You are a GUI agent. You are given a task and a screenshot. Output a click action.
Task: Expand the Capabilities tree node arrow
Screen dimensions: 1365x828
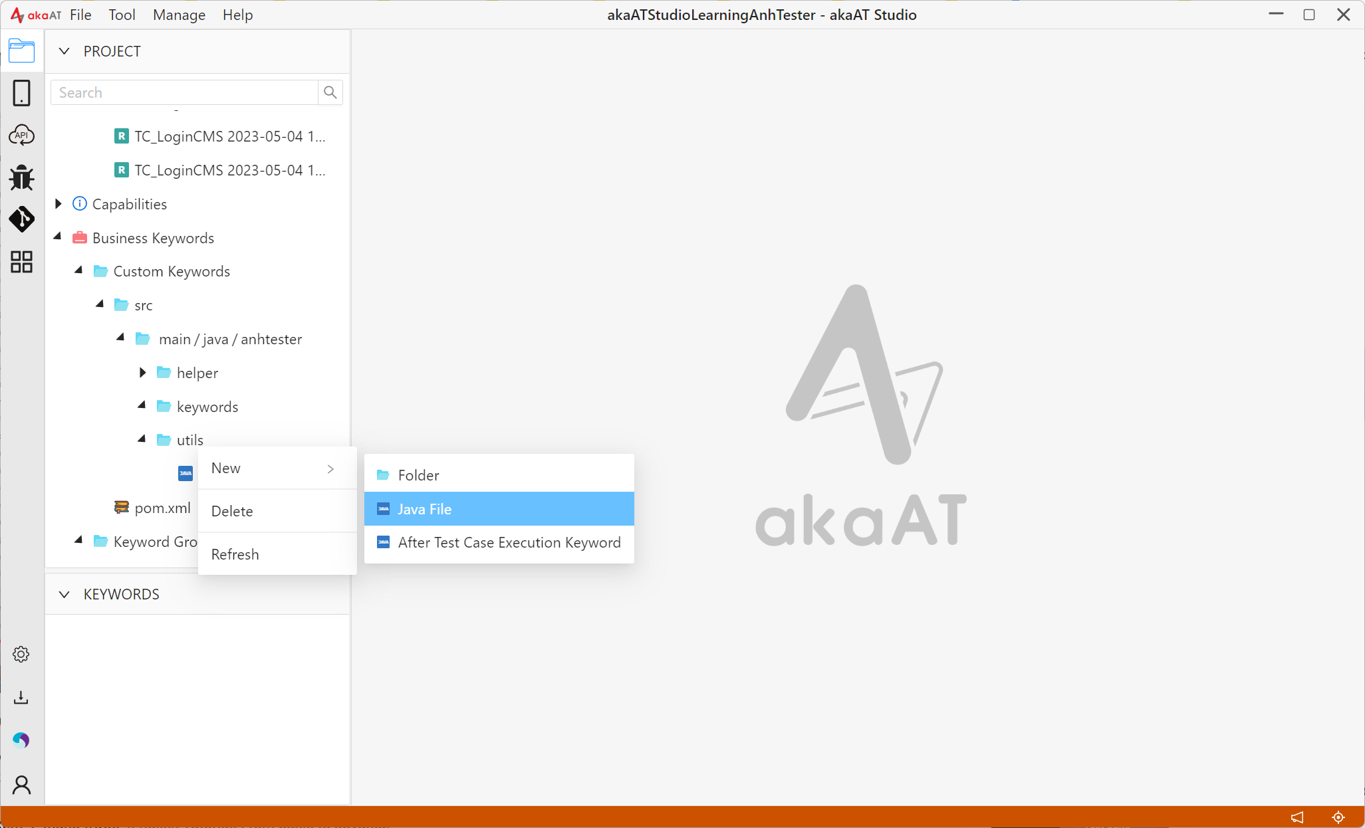(x=59, y=203)
